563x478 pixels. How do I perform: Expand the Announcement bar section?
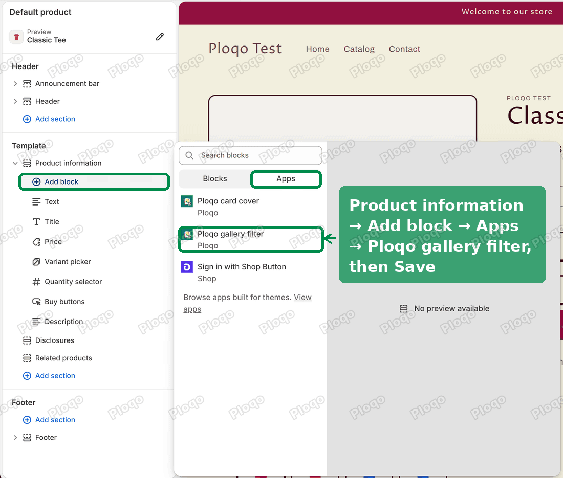[15, 83]
